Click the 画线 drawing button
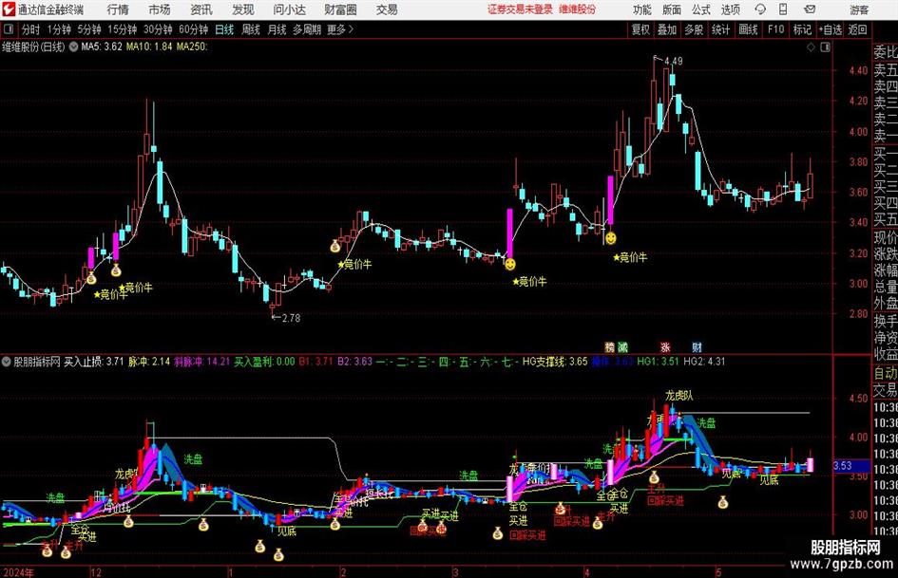Screen dimensions: 898x578 pyautogui.click(x=748, y=29)
